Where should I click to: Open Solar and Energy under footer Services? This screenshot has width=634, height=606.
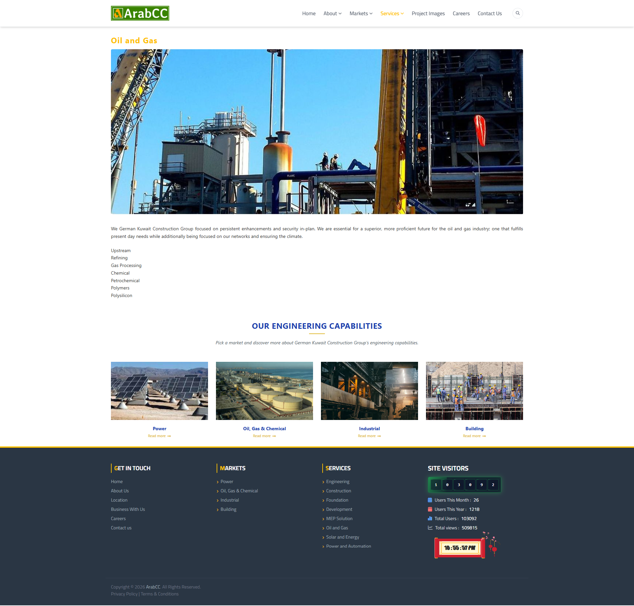click(342, 537)
